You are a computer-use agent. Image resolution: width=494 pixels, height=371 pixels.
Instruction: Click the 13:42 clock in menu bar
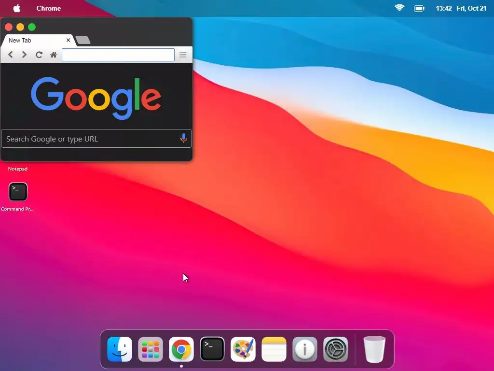point(444,8)
